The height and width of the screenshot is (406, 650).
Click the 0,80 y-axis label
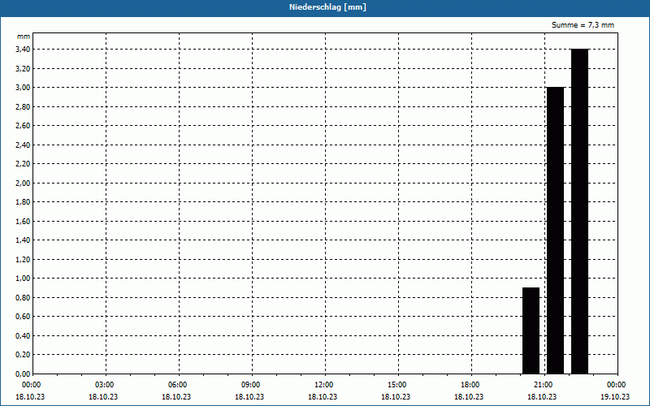click(23, 297)
